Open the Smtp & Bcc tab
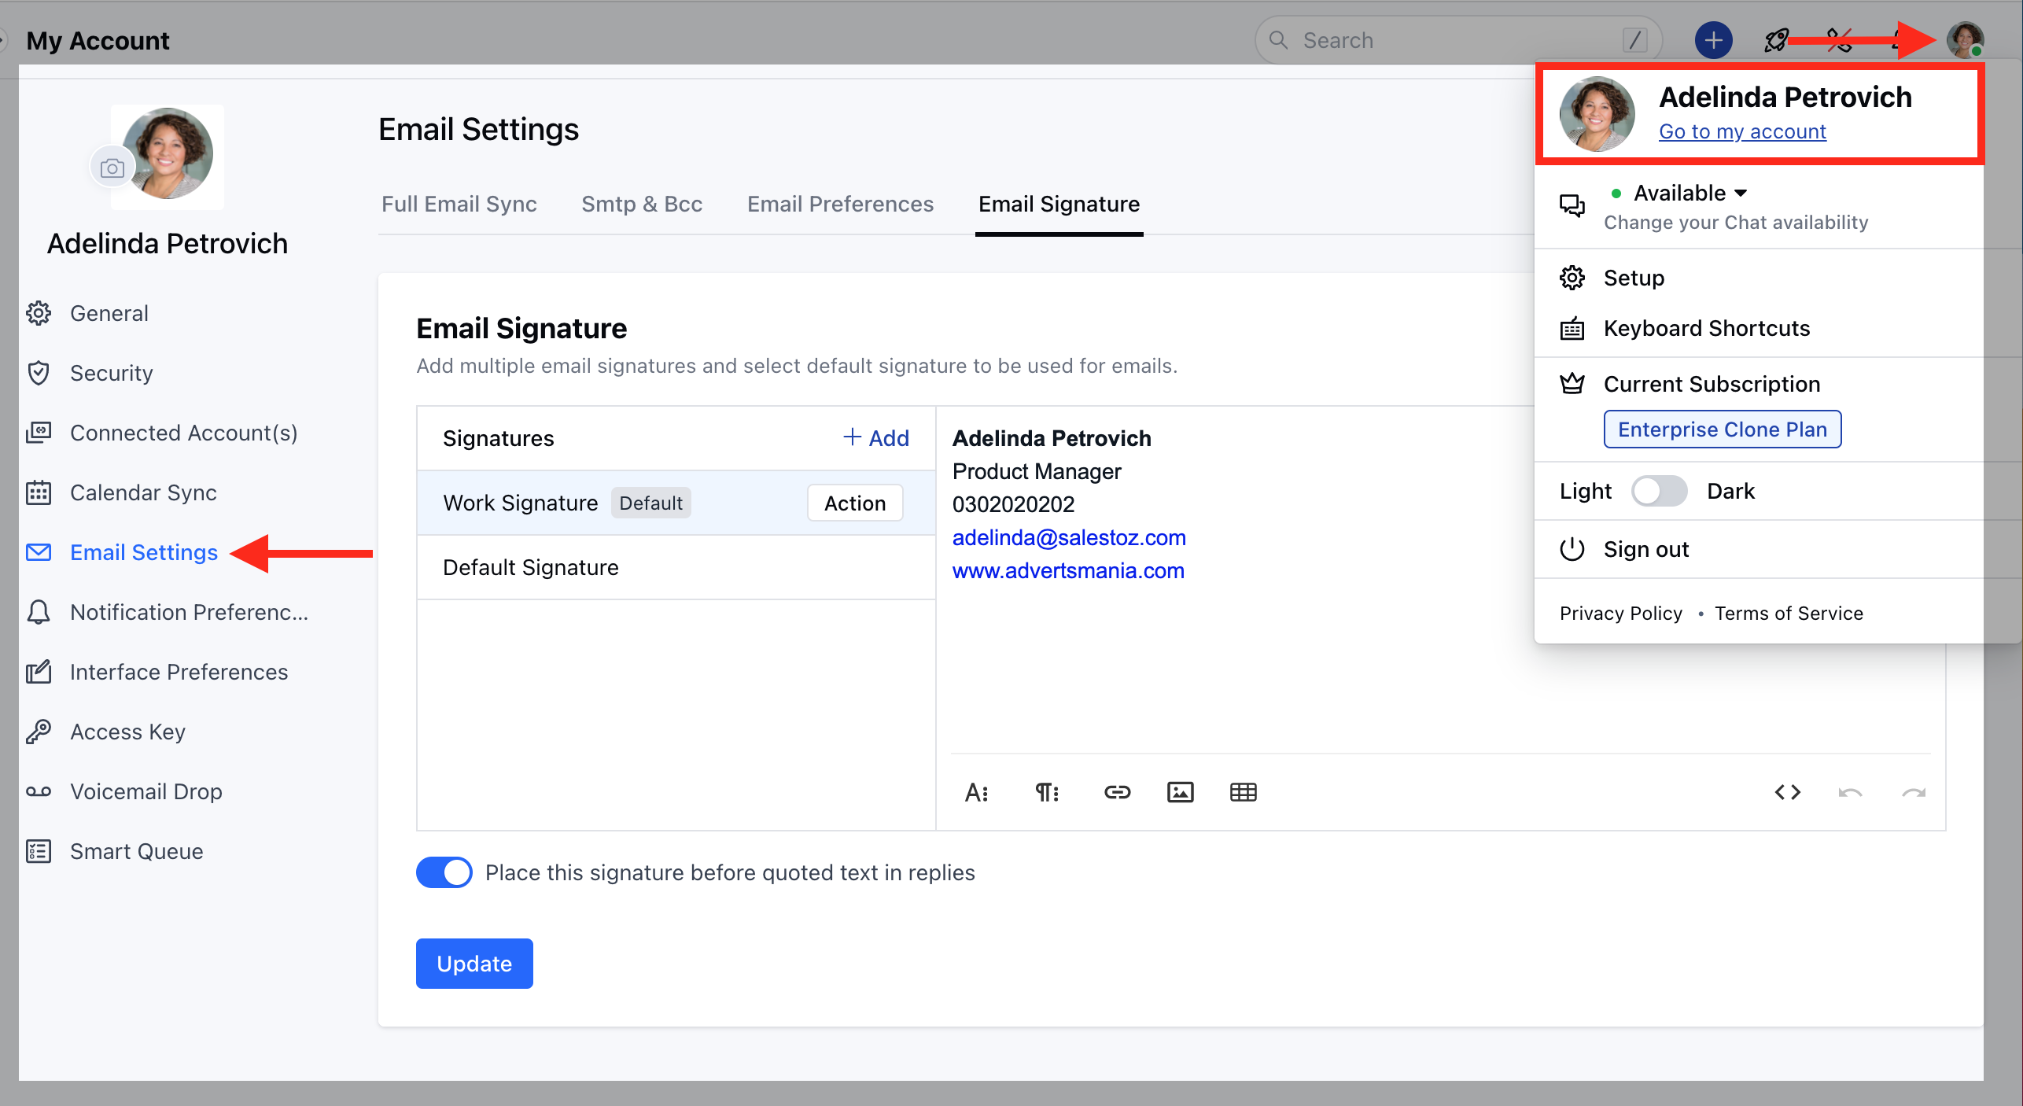Viewport: 2023px width, 1106px height. point(641,204)
